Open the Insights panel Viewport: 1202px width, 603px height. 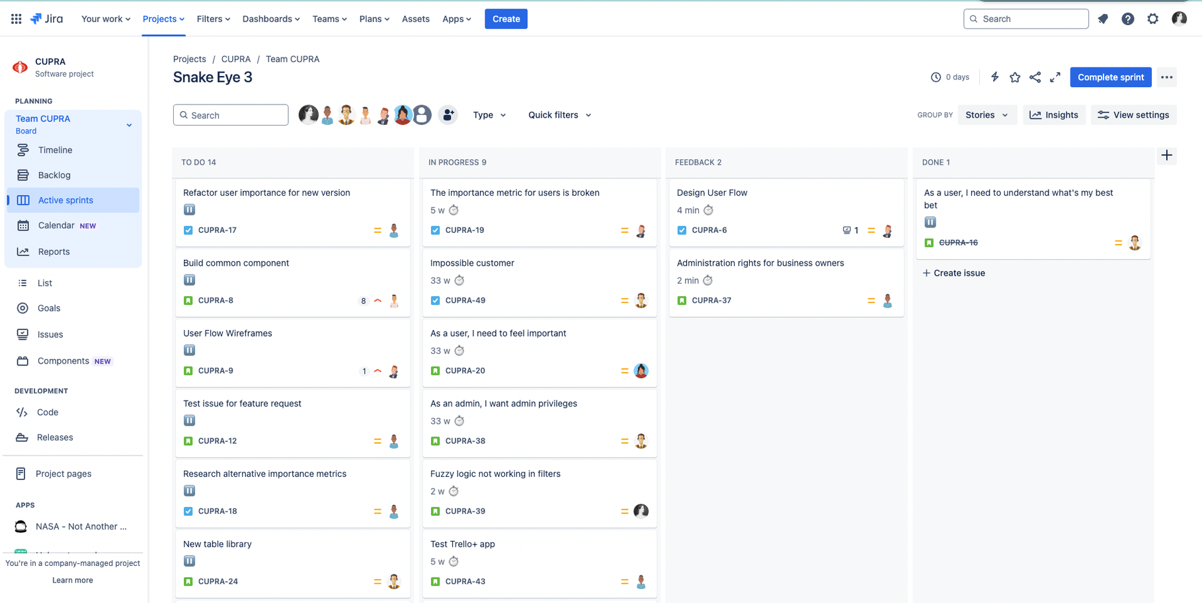(x=1054, y=115)
